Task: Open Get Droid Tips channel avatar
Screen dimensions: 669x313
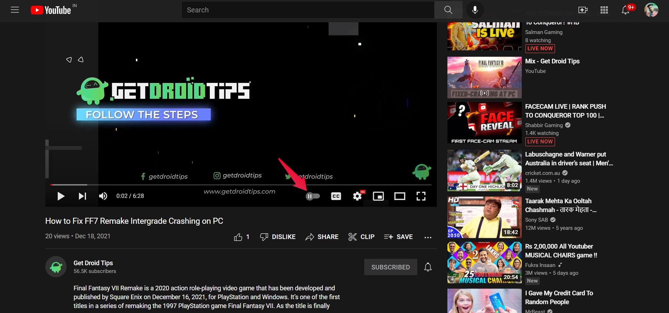Action: (56, 267)
